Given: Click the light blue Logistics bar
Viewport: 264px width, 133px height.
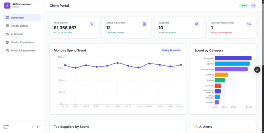Looking at the screenshot, I should (232, 64).
